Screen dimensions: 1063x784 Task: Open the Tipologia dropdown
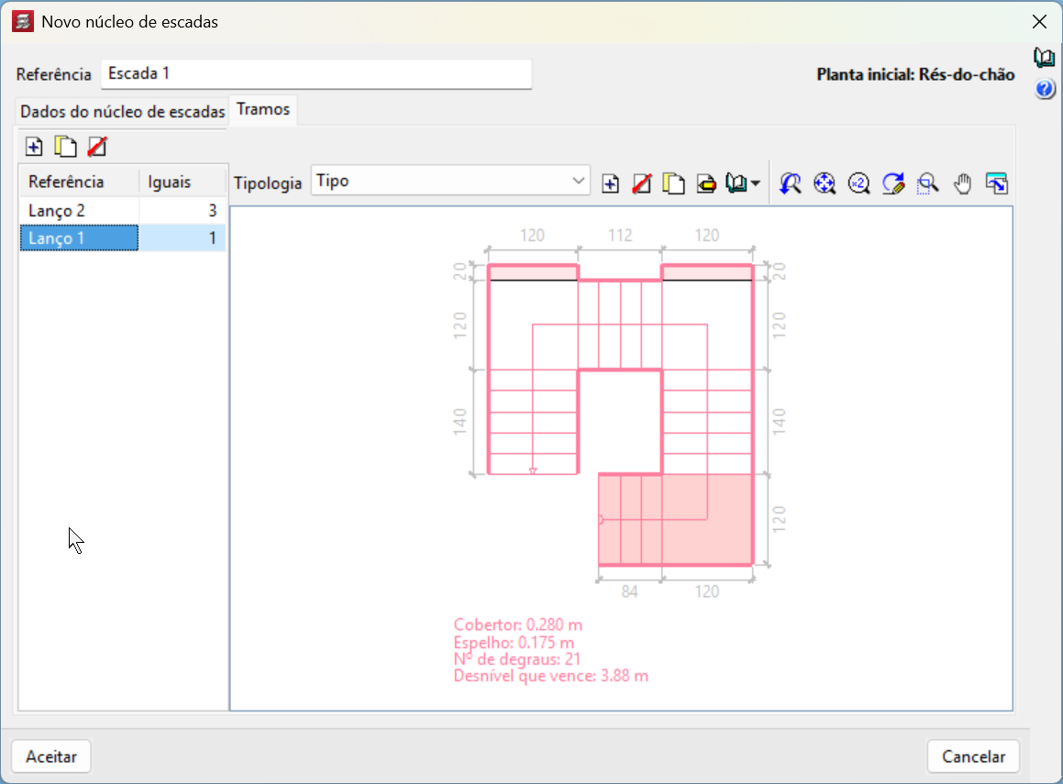tap(450, 182)
